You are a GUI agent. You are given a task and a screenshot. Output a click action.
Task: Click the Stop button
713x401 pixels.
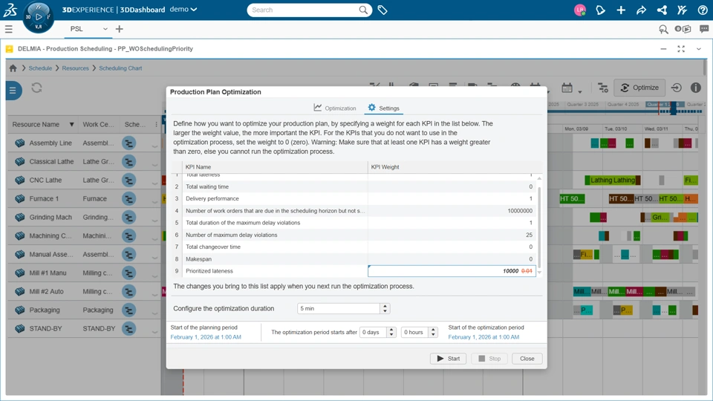[x=489, y=359]
